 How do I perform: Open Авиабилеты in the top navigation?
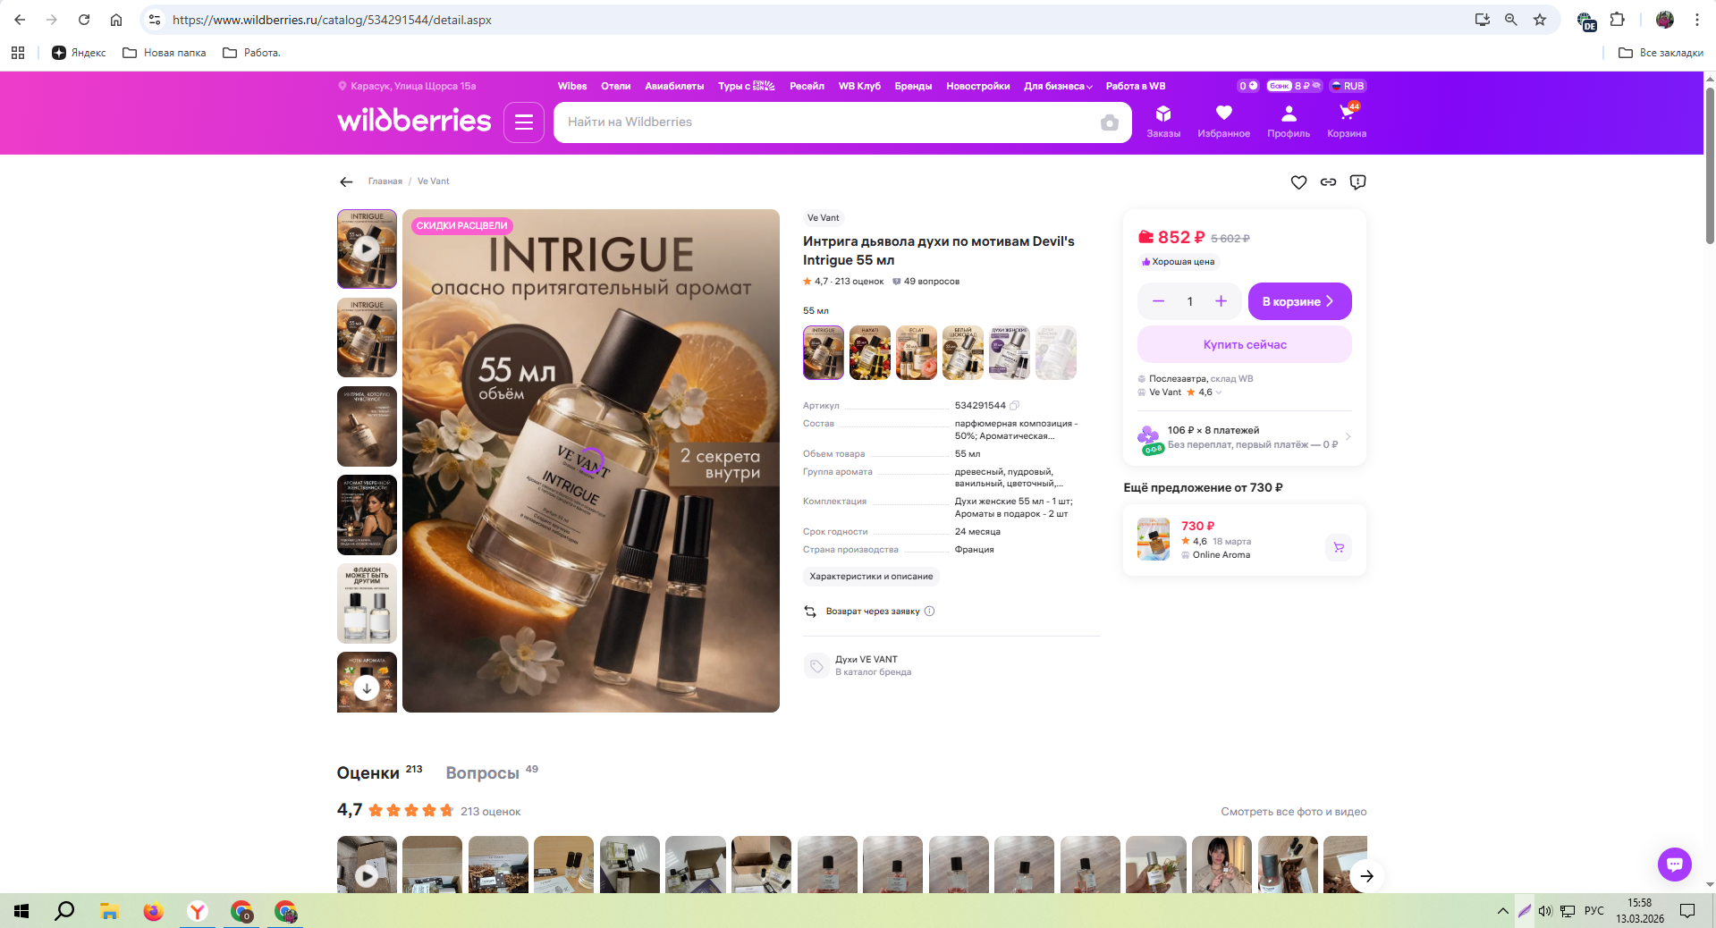click(x=674, y=86)
